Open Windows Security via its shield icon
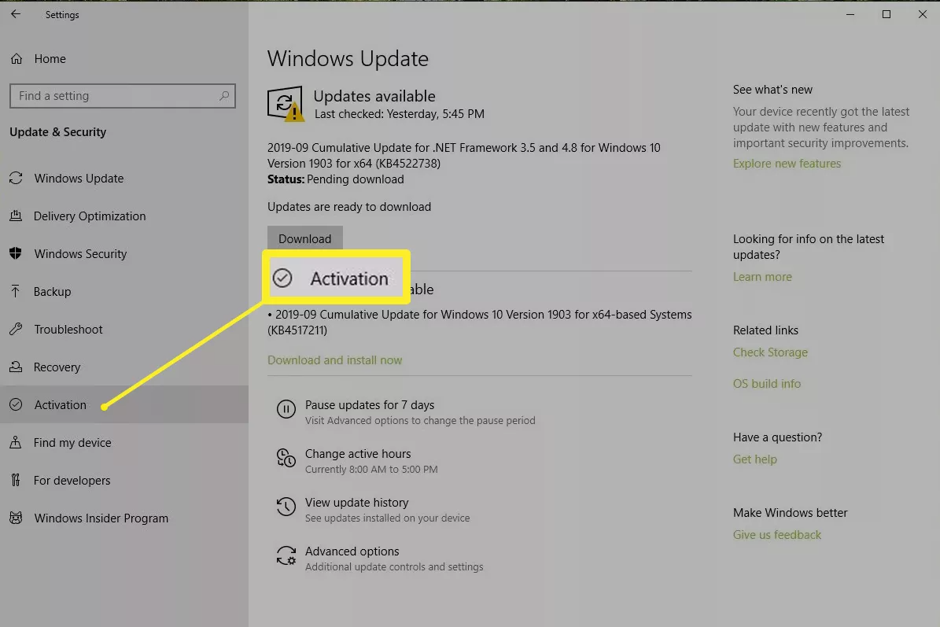Screen dimensions: 940x627 pos(16,253)
